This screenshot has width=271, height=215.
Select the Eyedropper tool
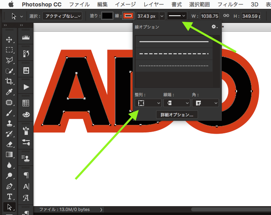[x=9, y=92]
